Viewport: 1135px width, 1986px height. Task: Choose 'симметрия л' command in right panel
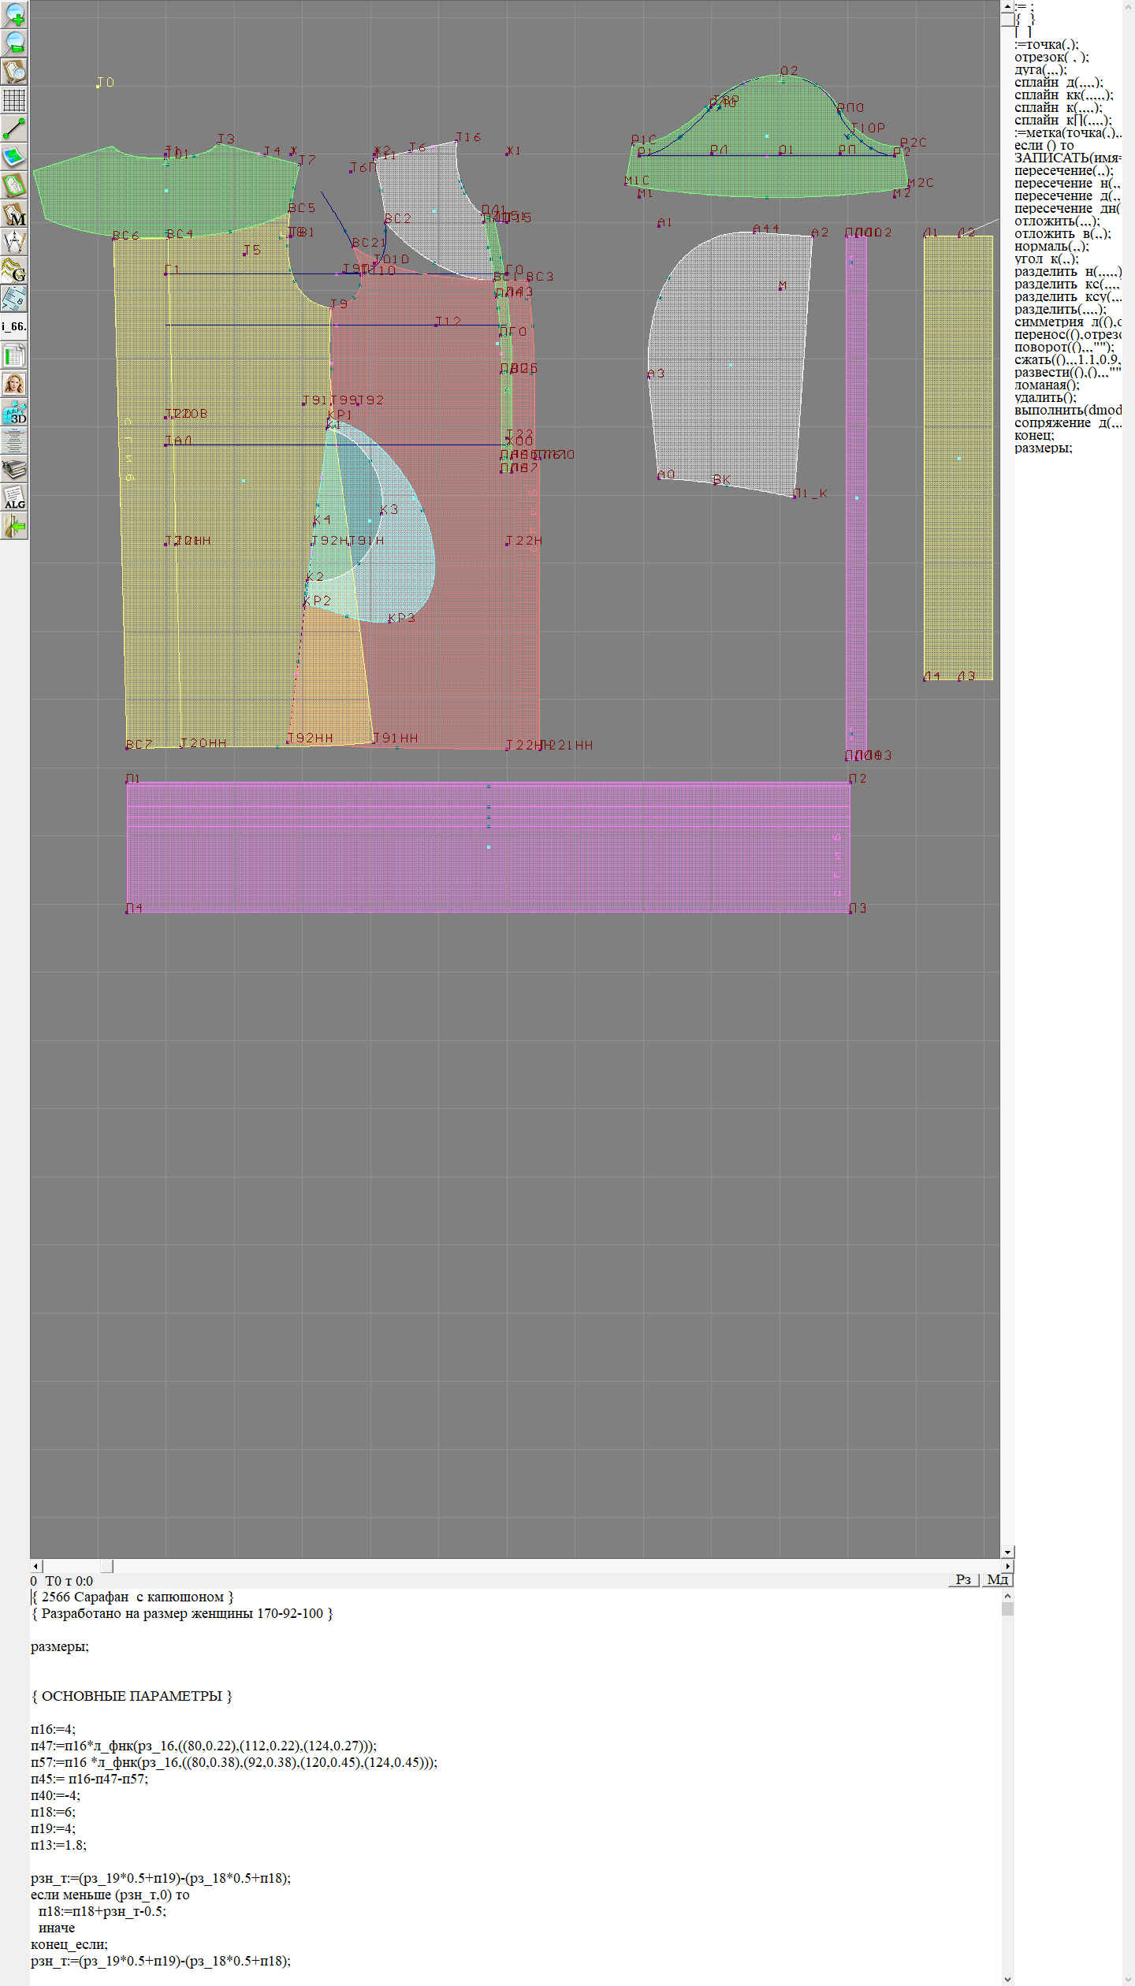click(x=1066, y=322)
